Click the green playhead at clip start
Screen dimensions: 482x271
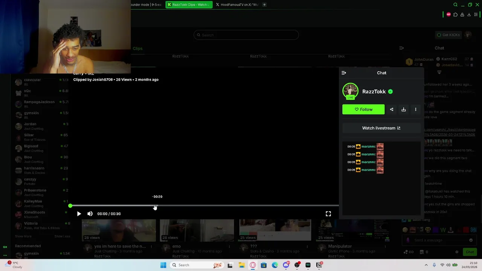tap(70, 206)
